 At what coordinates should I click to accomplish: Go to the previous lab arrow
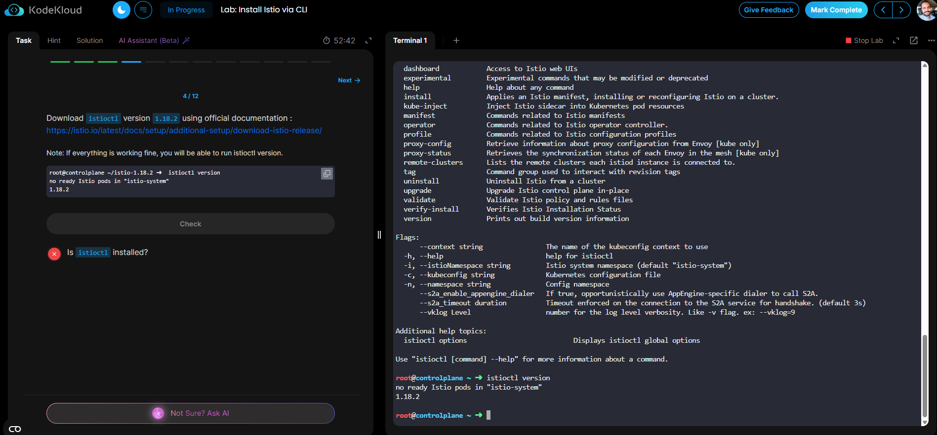(883, 10)
